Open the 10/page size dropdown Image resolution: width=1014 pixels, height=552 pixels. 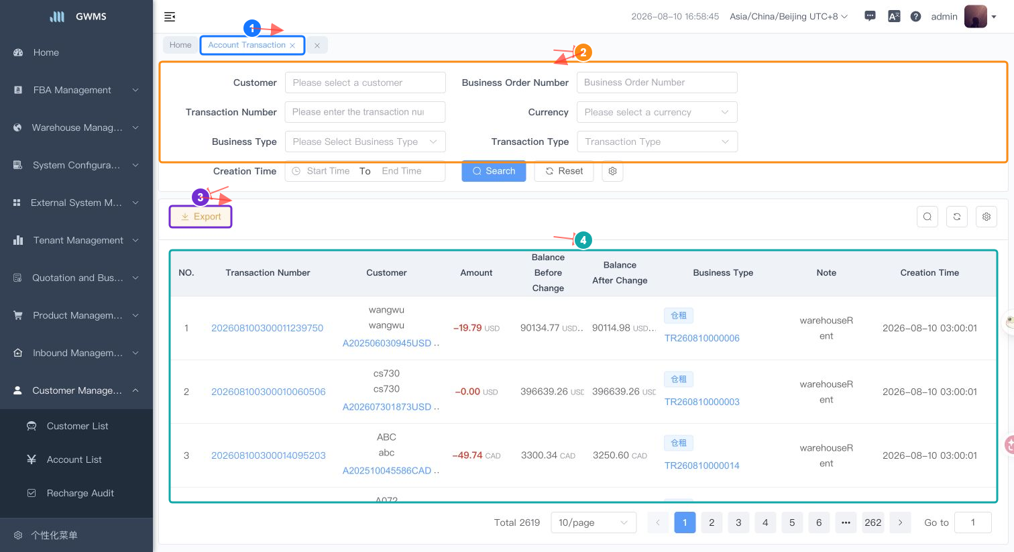point(594,522)
